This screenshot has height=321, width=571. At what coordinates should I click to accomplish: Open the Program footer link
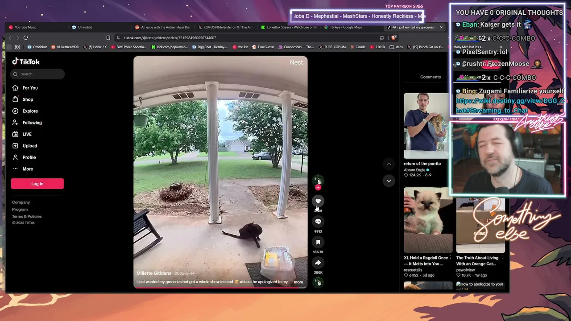tap(20, 210)
